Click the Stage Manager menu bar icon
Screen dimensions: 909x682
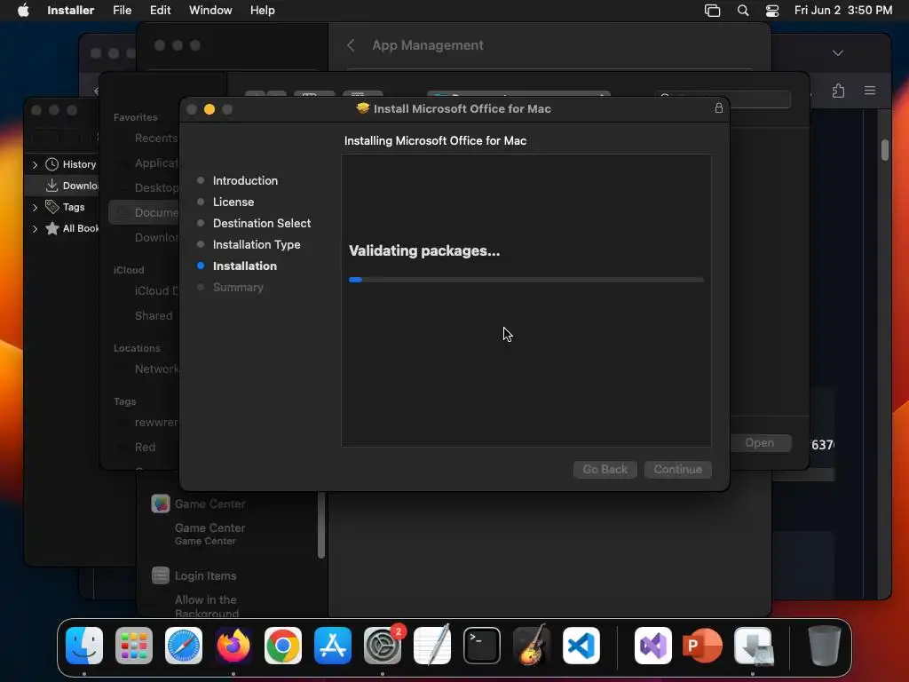tap(713, 10)
